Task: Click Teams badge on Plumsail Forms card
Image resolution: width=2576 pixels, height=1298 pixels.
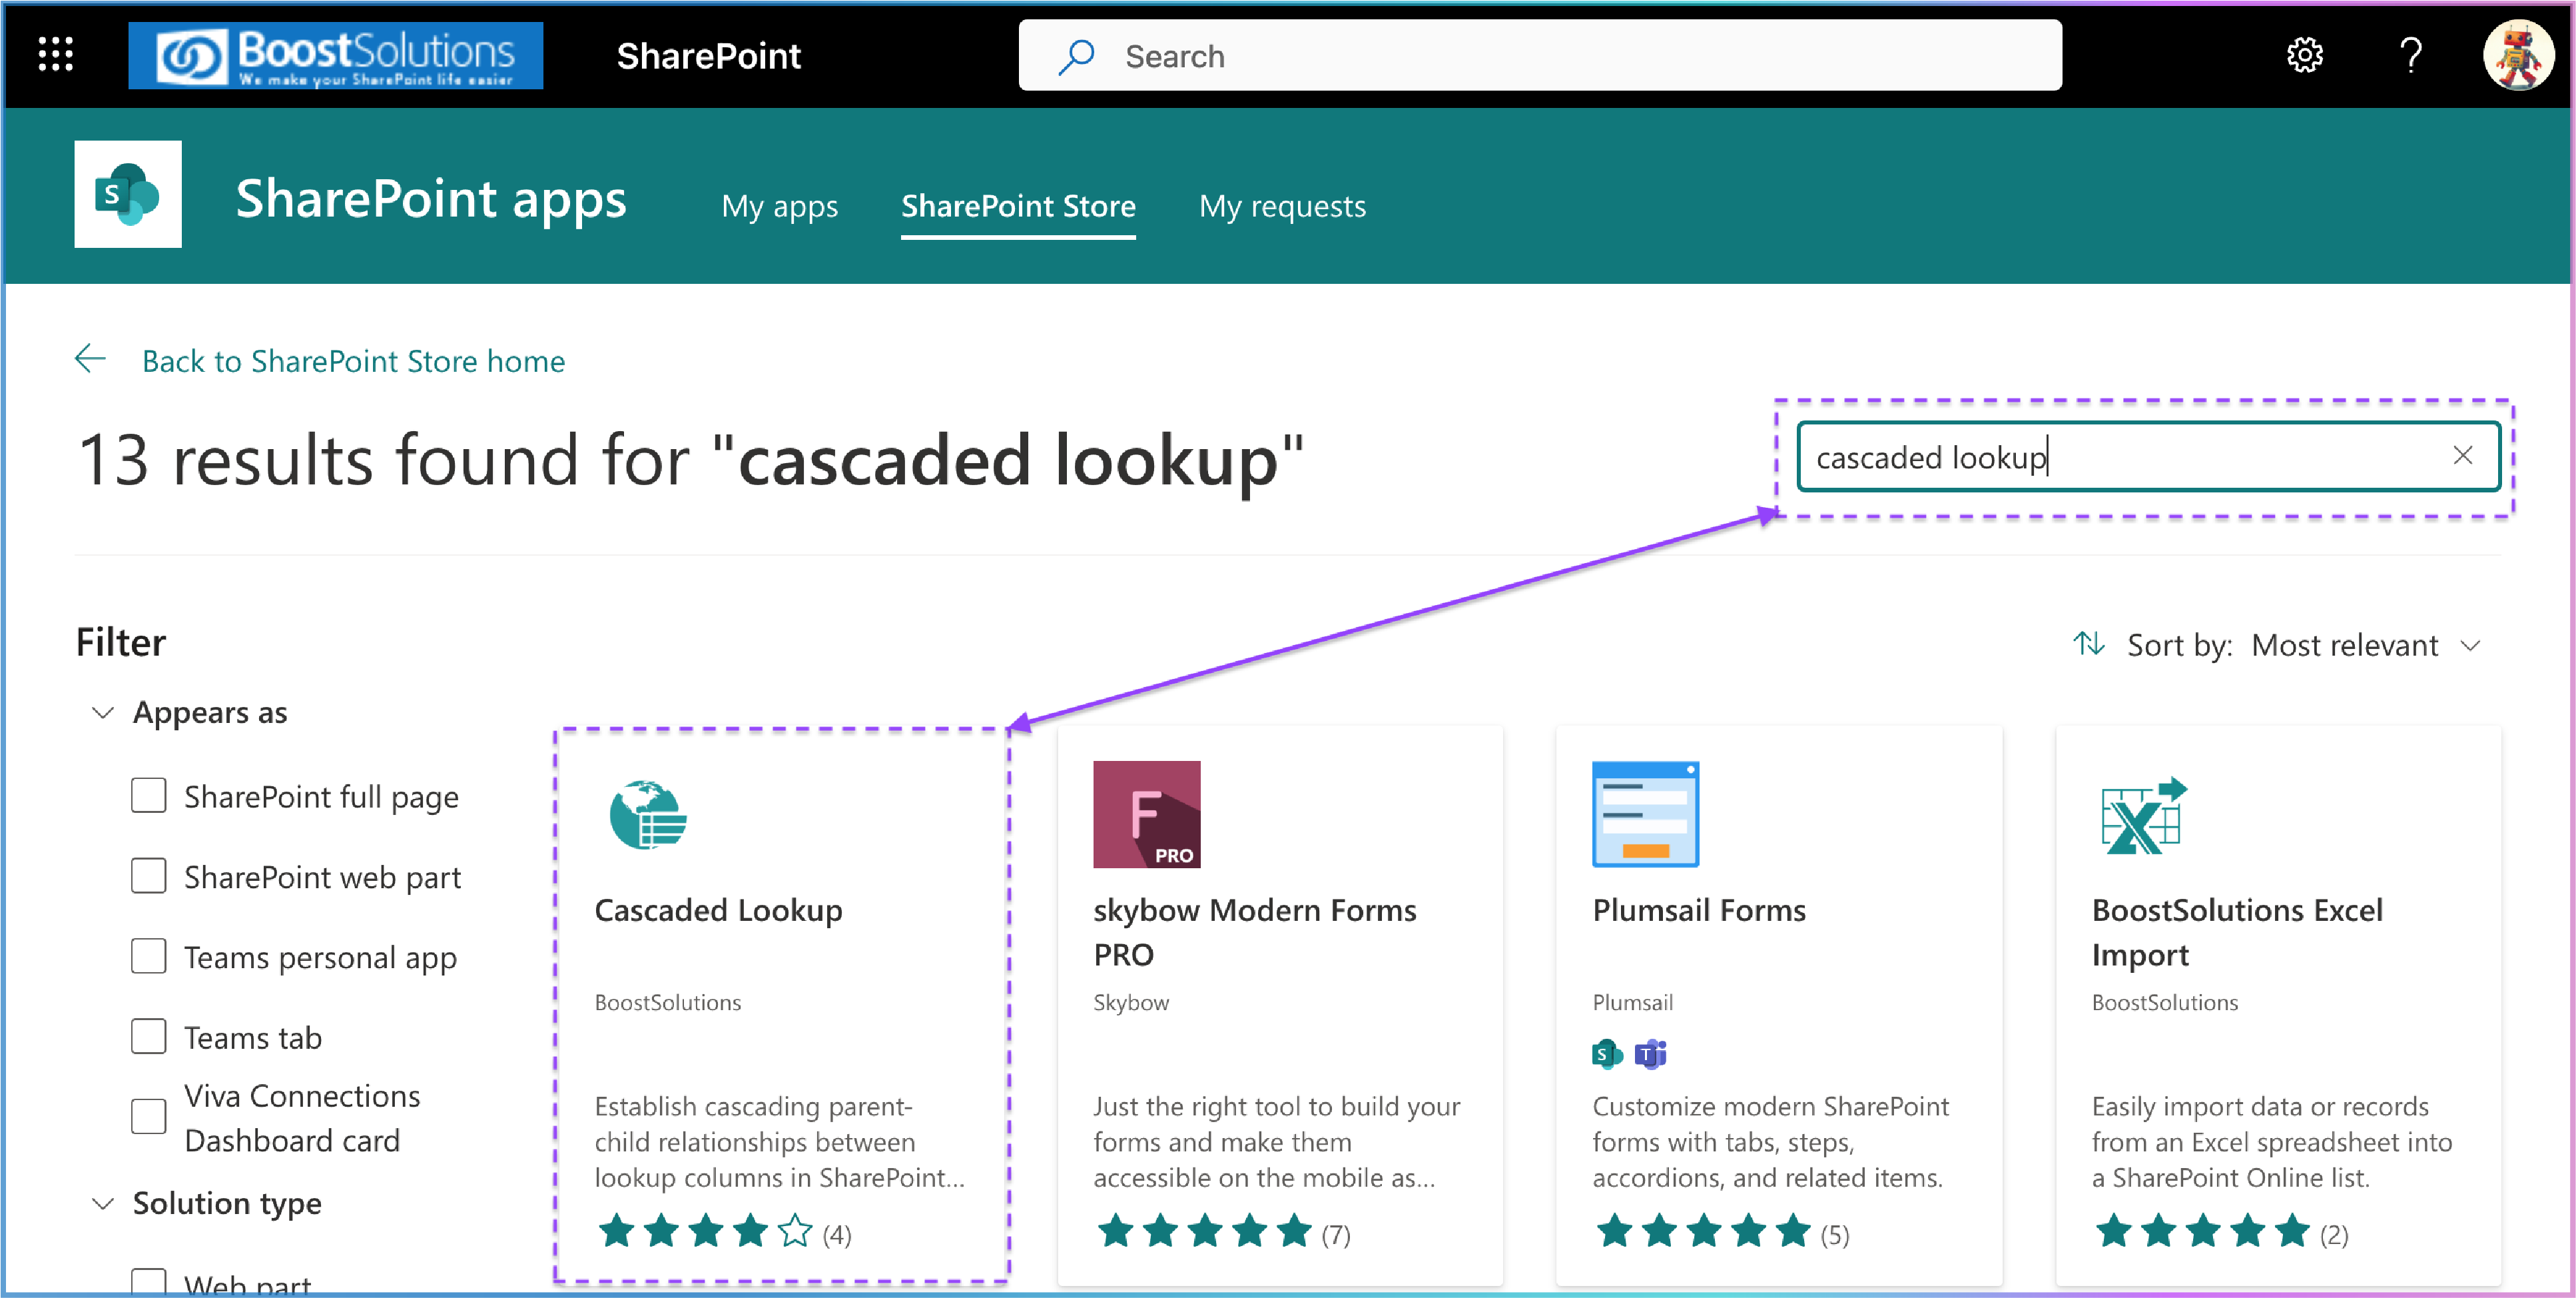Action: 1650,1054
